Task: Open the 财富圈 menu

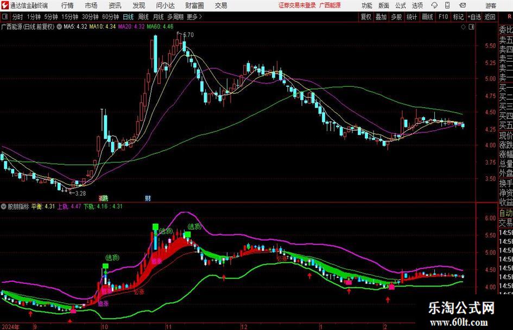Action: [x=194, y=5]
